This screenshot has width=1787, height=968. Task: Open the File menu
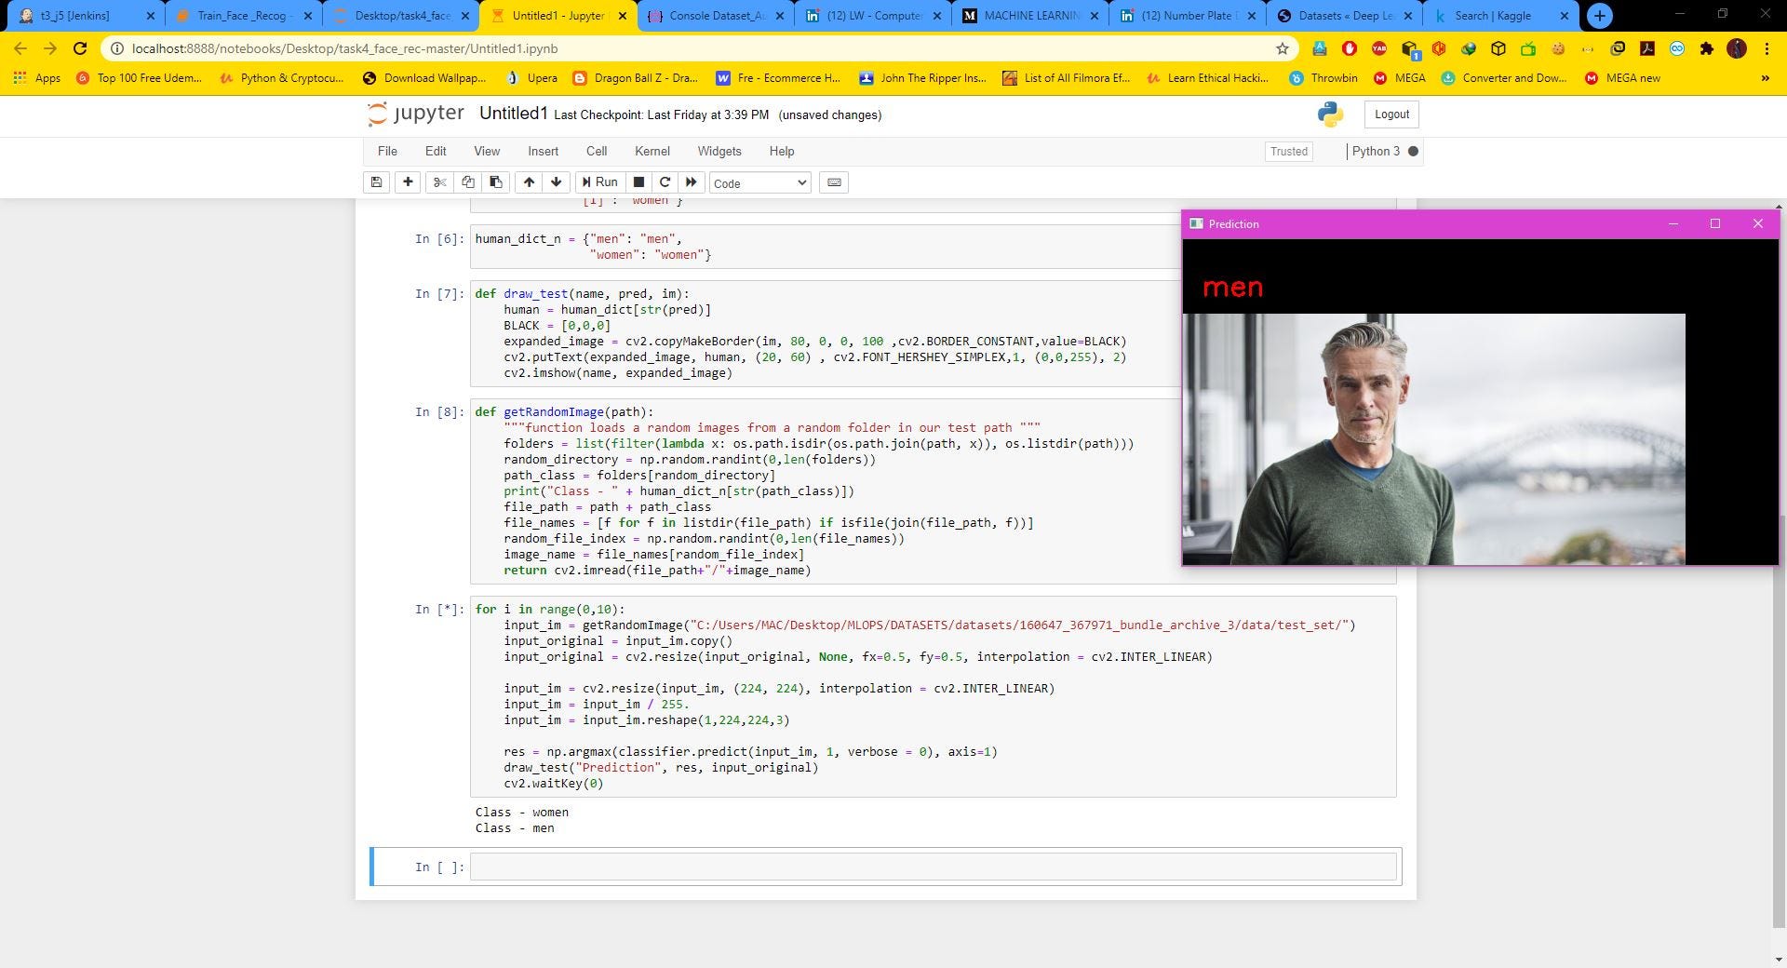tap(387, 151)
